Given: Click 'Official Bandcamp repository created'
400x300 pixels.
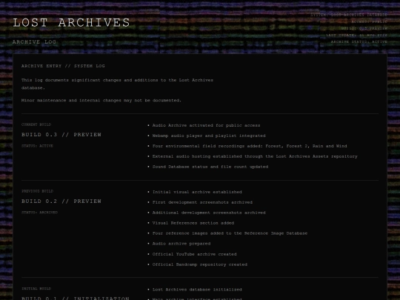Looking at the screenshot, I should click(x=200, y=264).
